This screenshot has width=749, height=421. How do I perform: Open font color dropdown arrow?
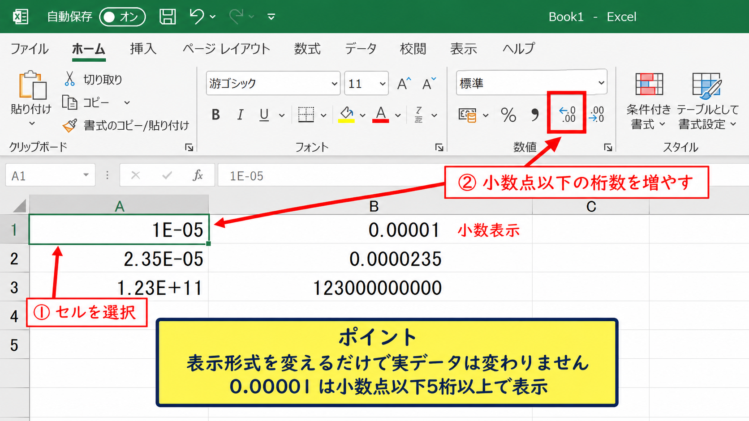pos(398,115)
